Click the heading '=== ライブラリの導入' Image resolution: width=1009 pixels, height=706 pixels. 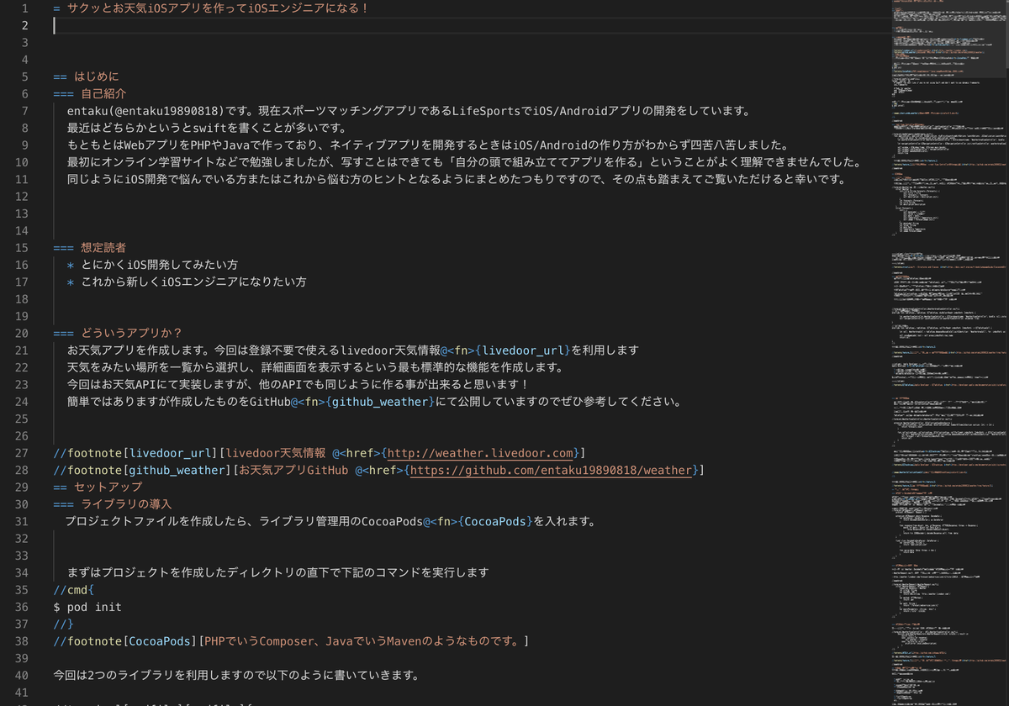(x=113, y=504)
